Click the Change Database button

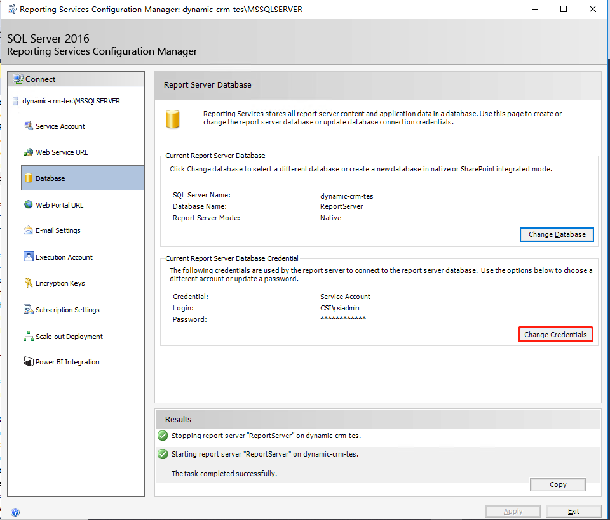pos(557,234)
